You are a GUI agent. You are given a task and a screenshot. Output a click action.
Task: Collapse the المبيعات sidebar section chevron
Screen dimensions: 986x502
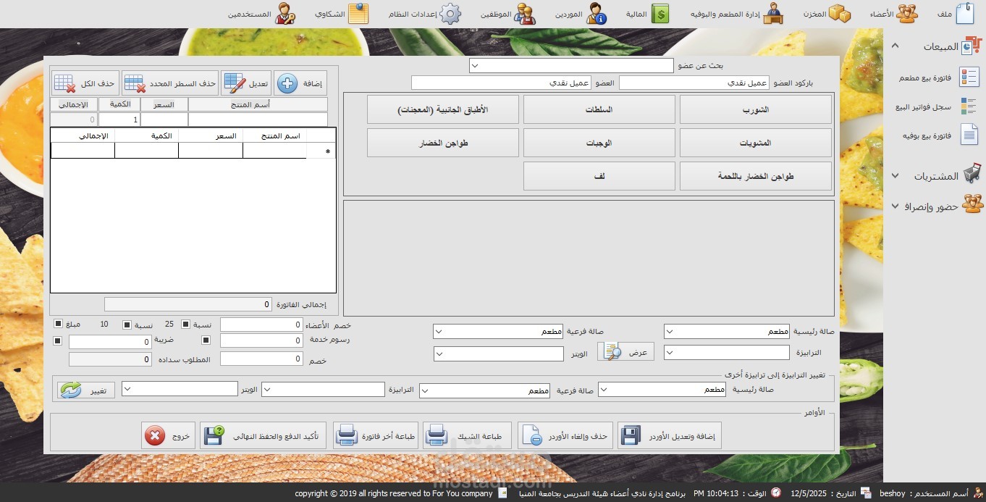[x=895, y=46]
